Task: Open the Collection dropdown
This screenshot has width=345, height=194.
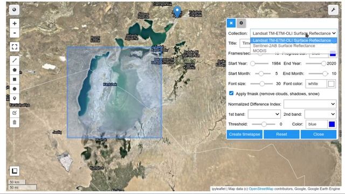Action: pos(293,33)
